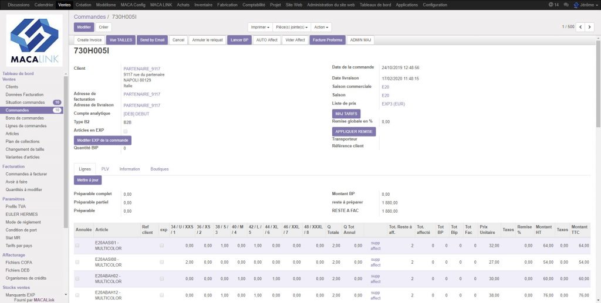Open the Comptabilité top menu
Screen dimensions: 601x303
click(254, 5)
